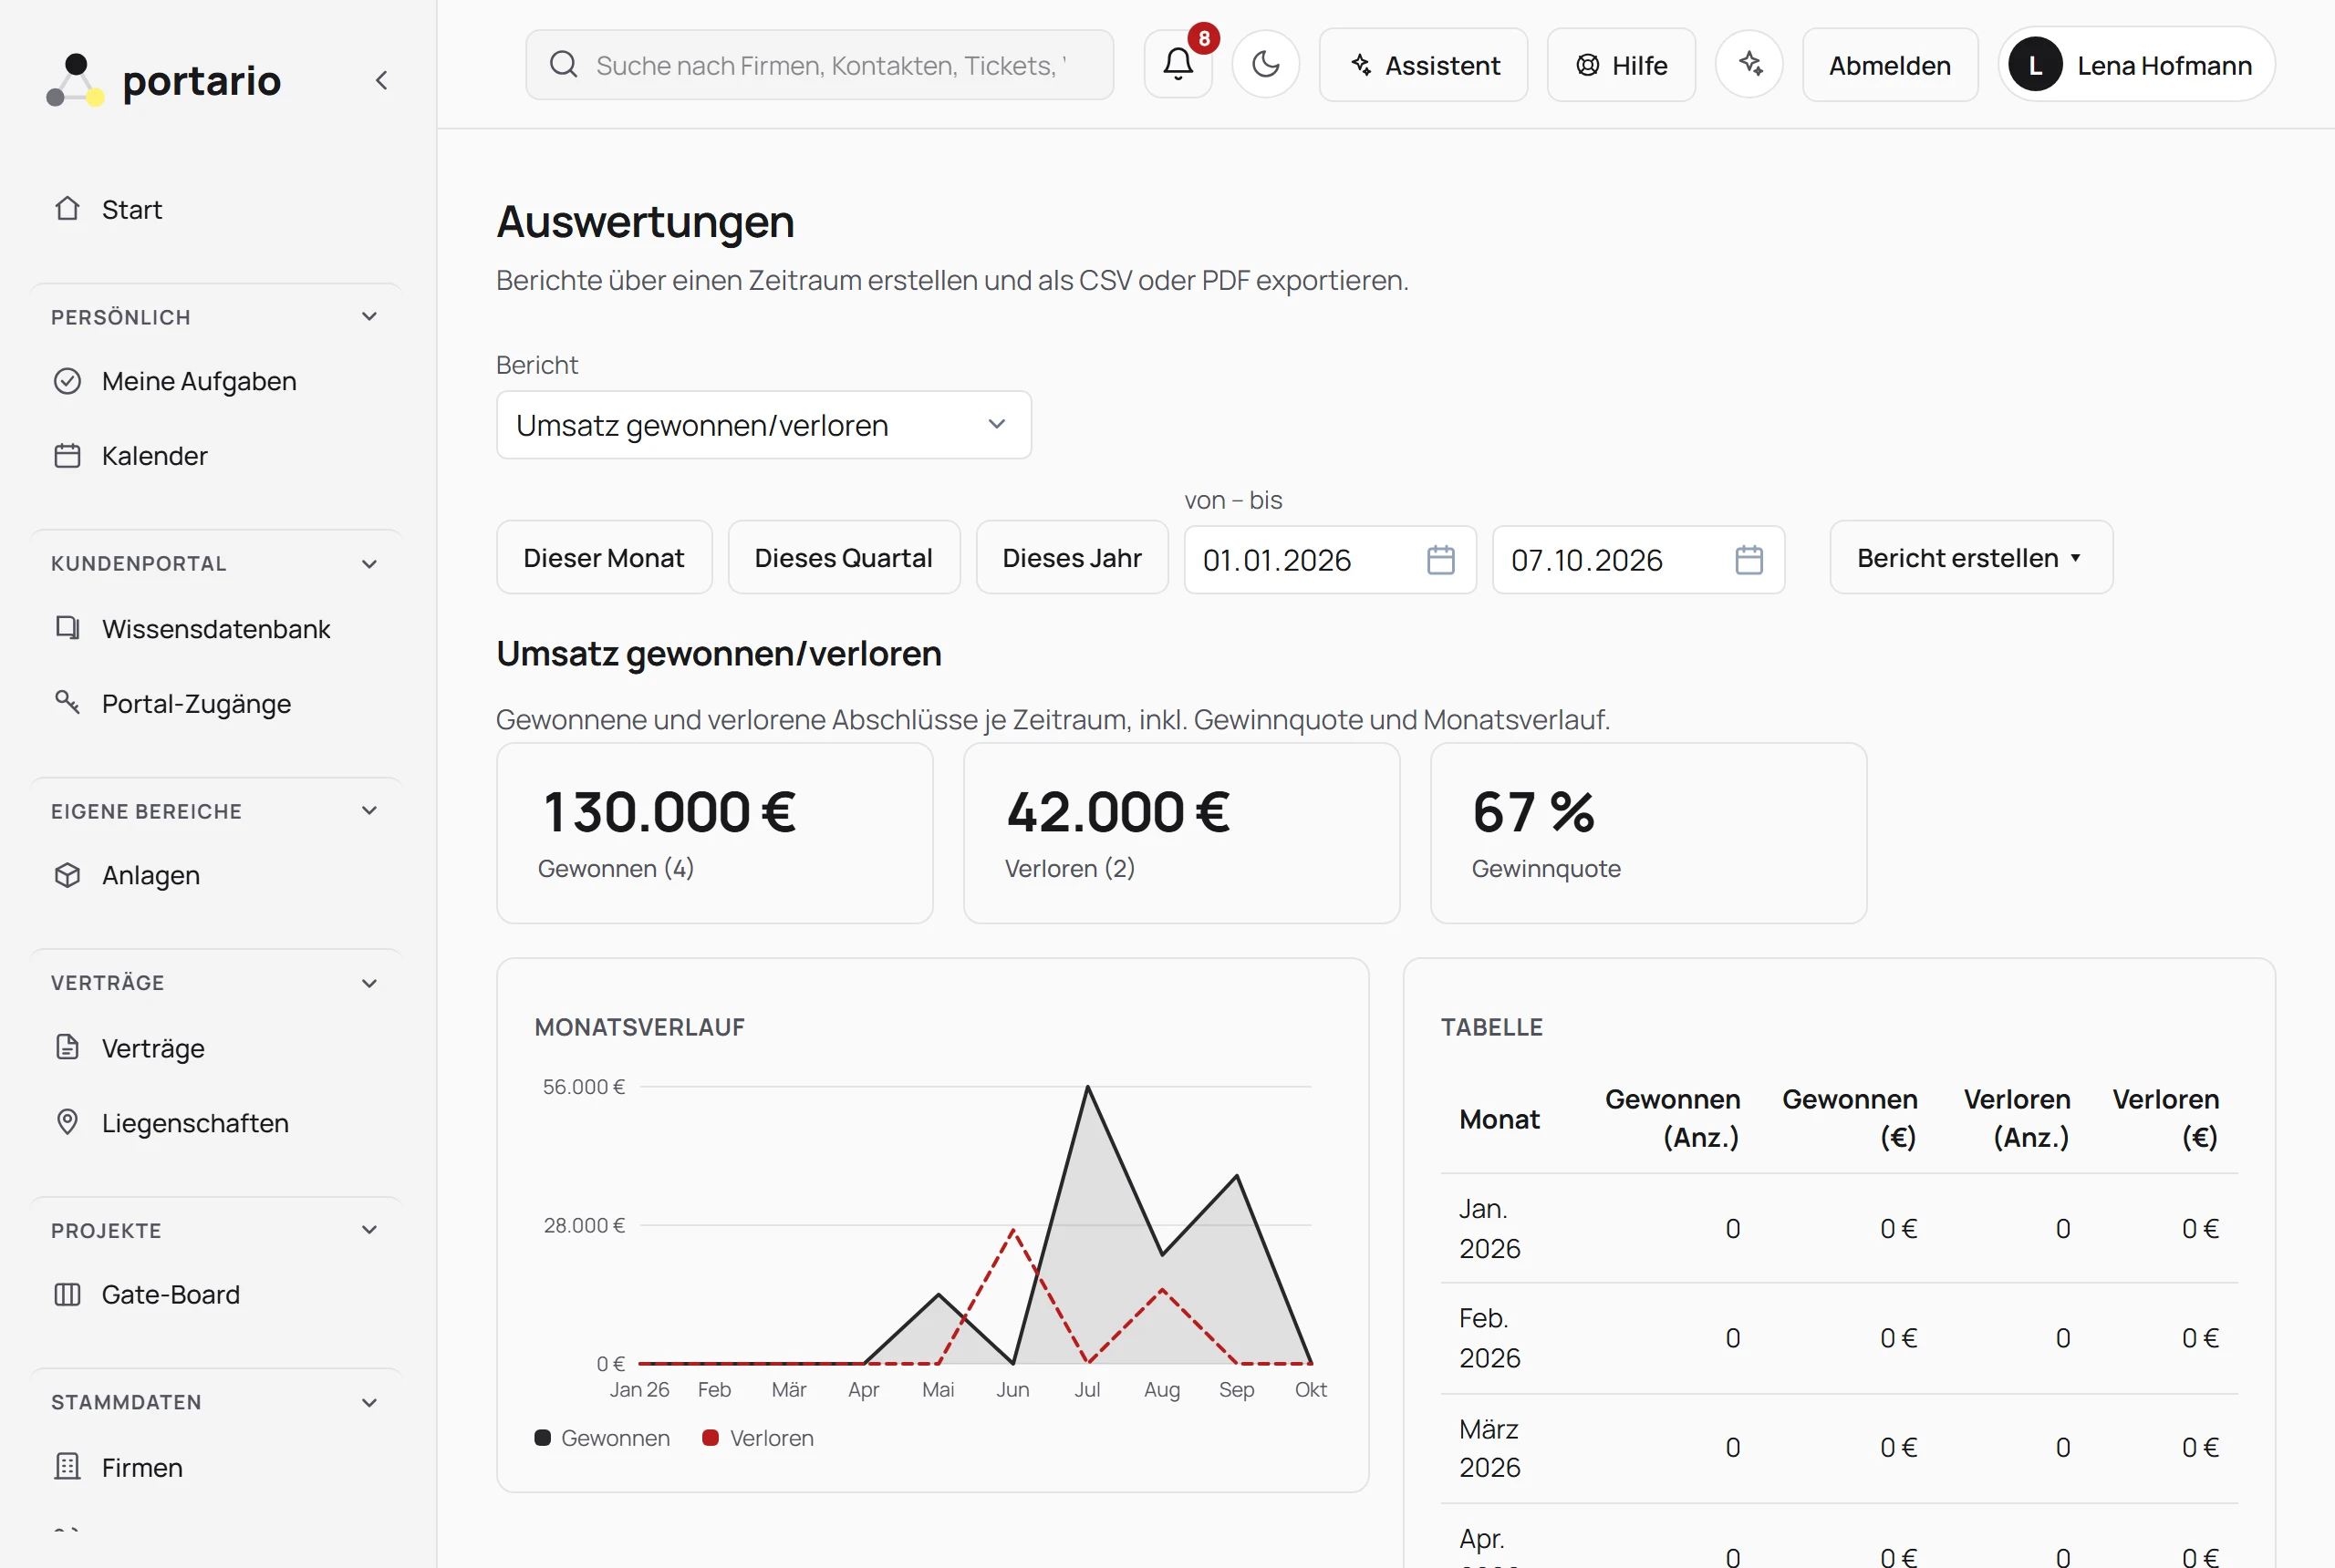The image size is (2335, 1568).
Task: Click the end date field 07.10.2026
Action: click(1638, 560)
